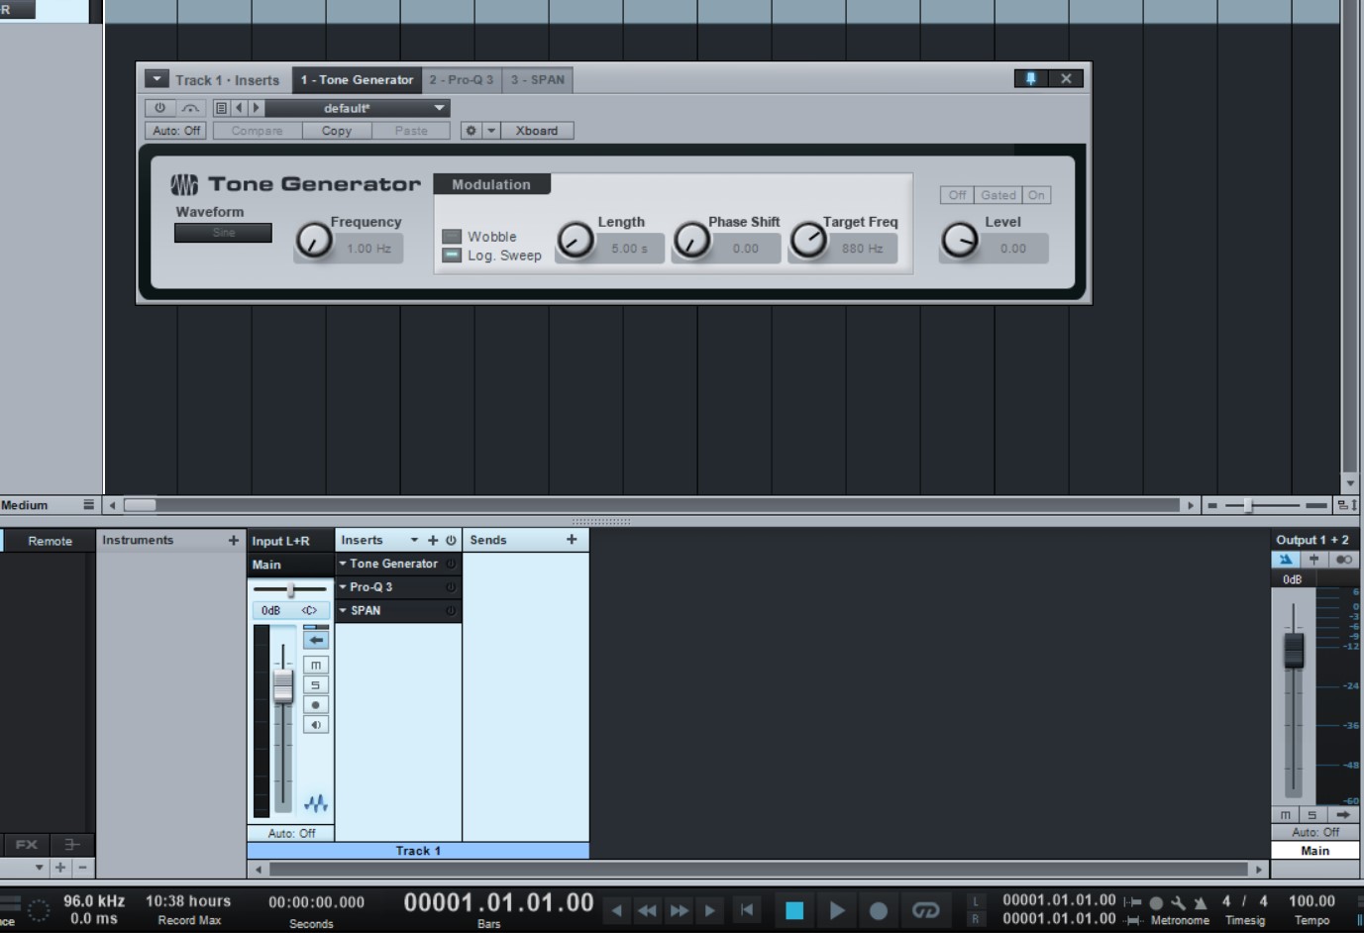The image size is (1364, 933).
Task: Enable the Wobble checkbox
Action: [452, 237]
